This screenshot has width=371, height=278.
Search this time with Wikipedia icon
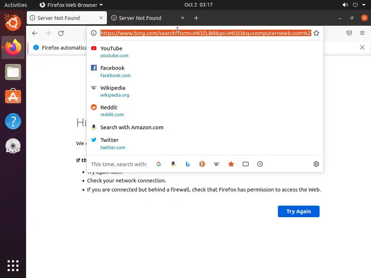tap(217, 164)
